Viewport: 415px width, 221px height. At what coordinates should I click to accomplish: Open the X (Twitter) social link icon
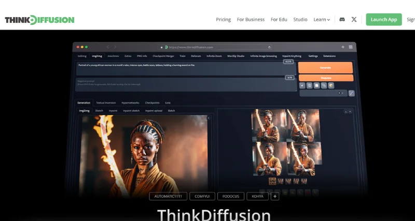[354, 20]
